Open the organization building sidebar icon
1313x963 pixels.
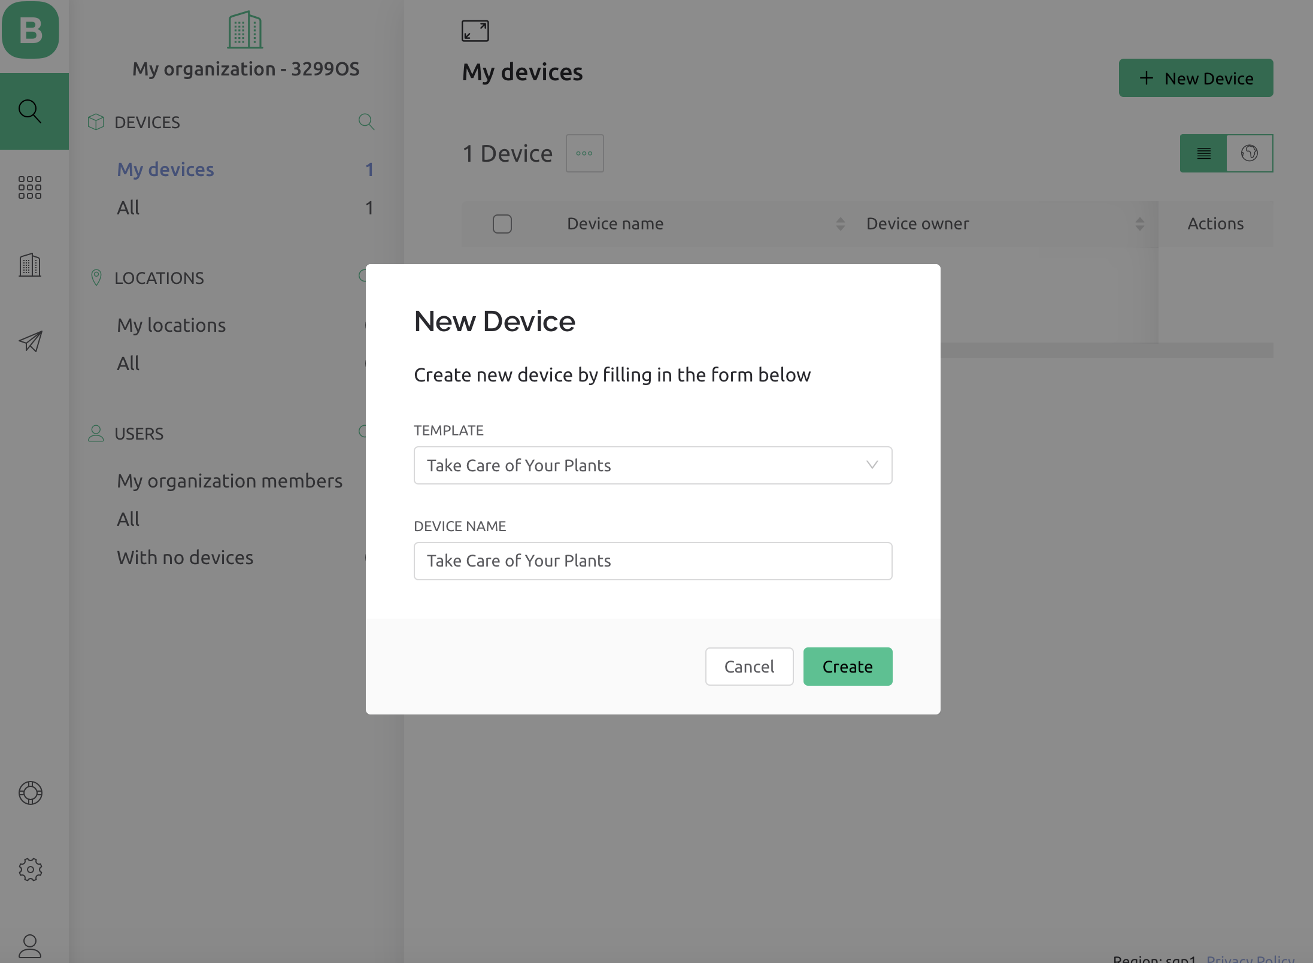click(x=30, y=265)
